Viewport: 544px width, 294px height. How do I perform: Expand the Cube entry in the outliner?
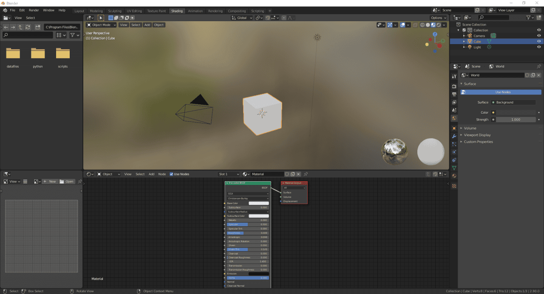pos(464,41)
